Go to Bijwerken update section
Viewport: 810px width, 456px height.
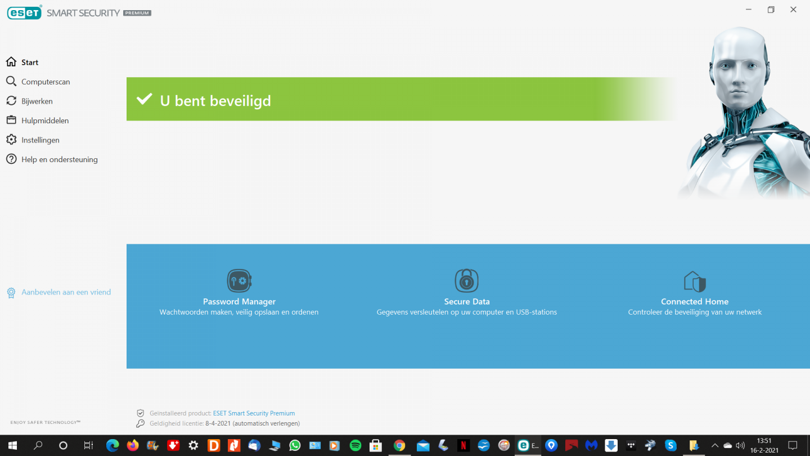pyautogui.click(x=37, y=101)
